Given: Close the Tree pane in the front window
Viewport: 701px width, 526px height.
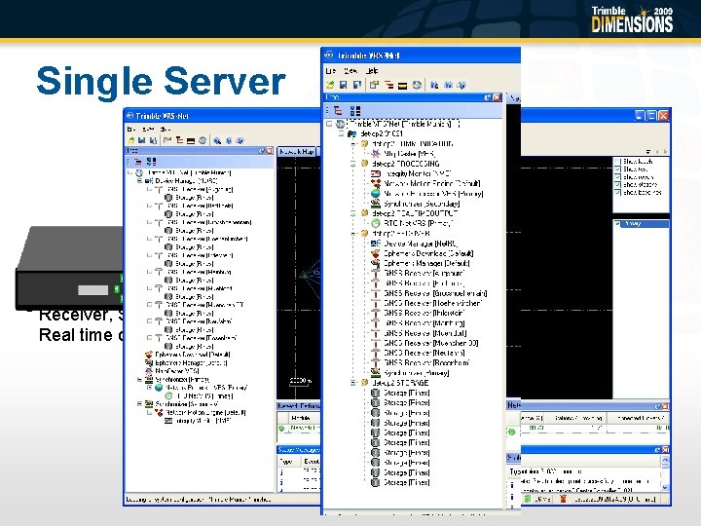Looking at the screenshot, I should 498,97.
